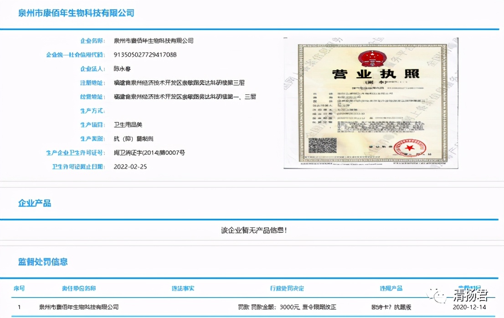Click the 卫生用品类 production project value
The width and height of the screenshot is (504, 318).
point(129,124)
